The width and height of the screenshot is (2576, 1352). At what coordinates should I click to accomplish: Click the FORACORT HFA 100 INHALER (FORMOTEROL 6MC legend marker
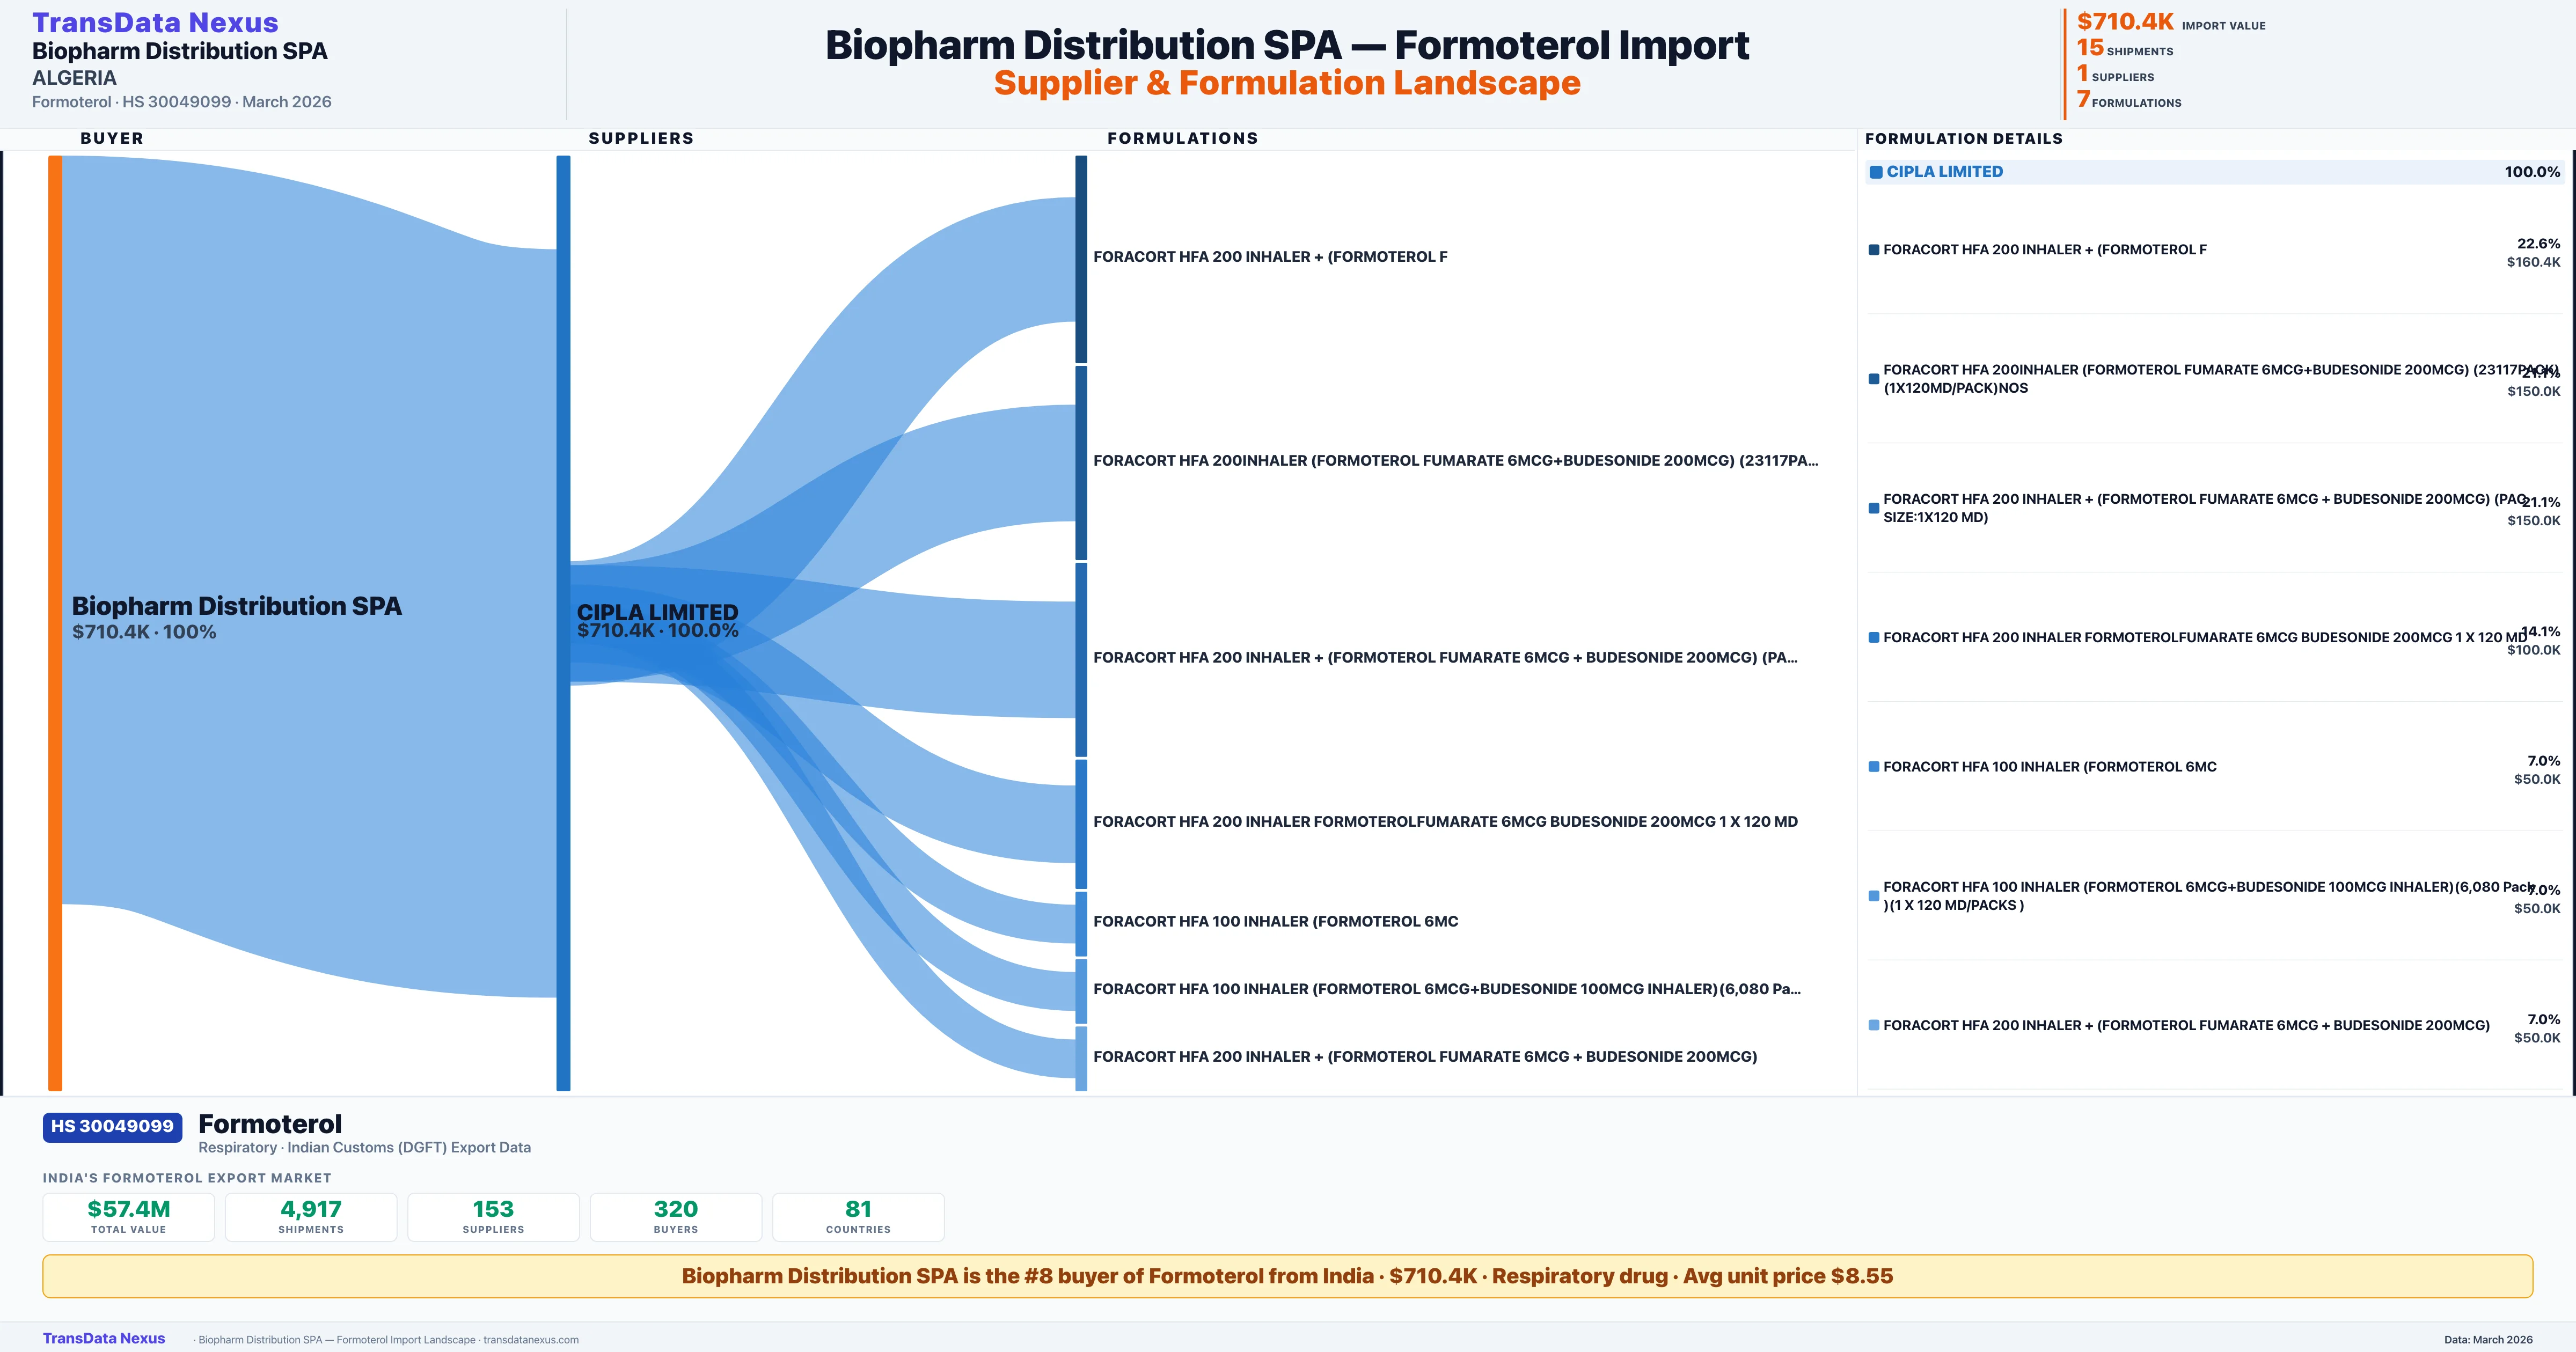point(1874,767)
